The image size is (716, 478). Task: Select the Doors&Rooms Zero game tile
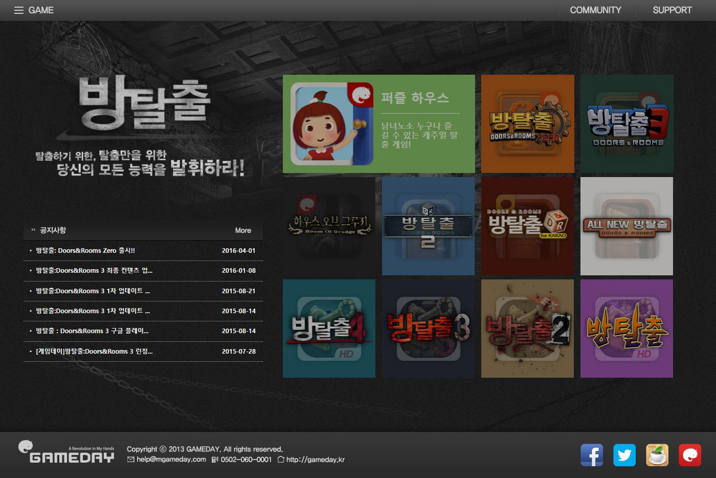tap(528, 124)
